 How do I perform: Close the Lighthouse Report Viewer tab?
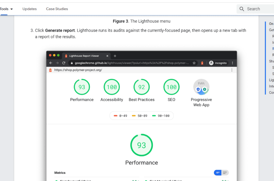tap(107, 56)
